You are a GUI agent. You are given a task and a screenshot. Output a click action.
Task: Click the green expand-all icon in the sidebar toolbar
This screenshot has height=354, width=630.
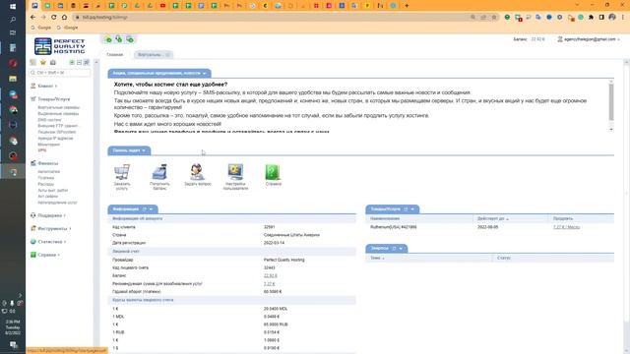72,62
